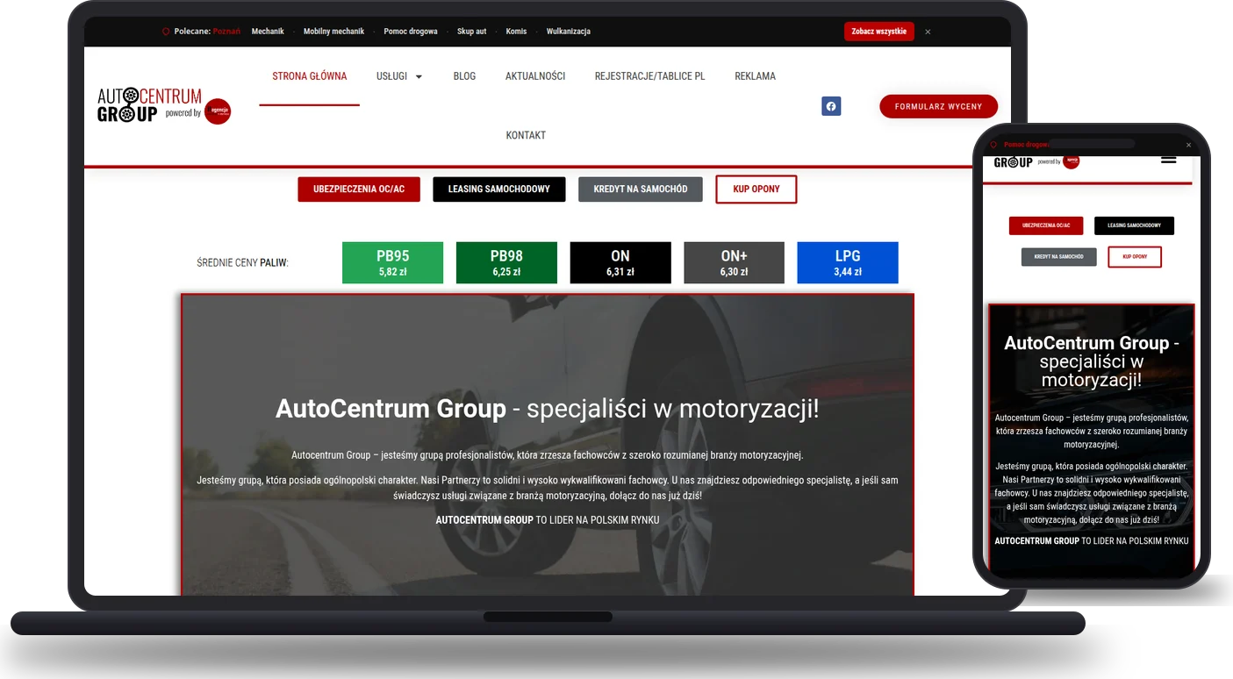Go to Strona główna in the navigation
1233x679 pixels.
point(310,76)
